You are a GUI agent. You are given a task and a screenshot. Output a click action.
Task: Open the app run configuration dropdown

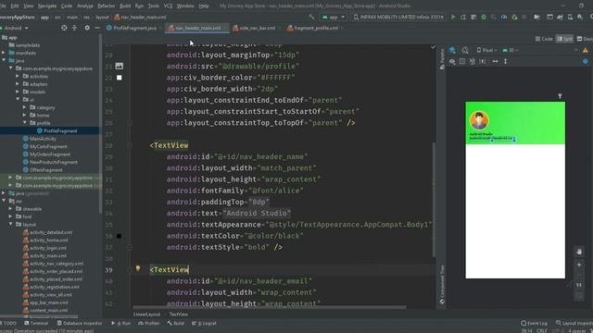click(334, 17)
